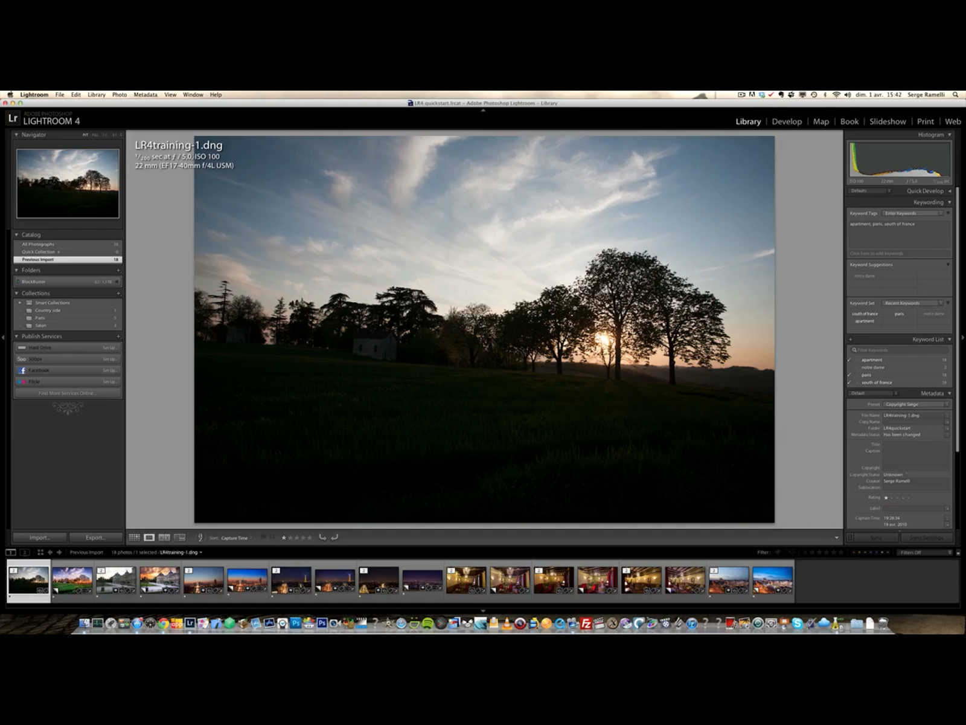Select Previous Import in Catalog
Screen dimensions: 966x725
tap(68, 260)
